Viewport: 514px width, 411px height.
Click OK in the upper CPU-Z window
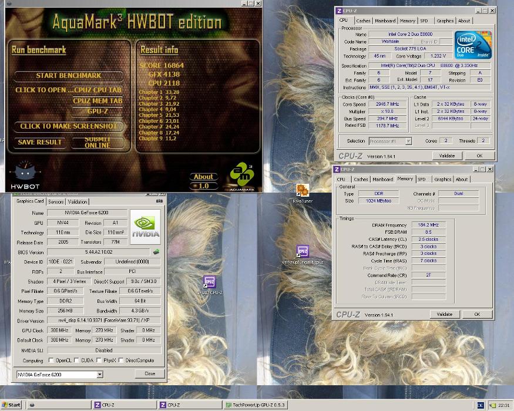(479, 156)
